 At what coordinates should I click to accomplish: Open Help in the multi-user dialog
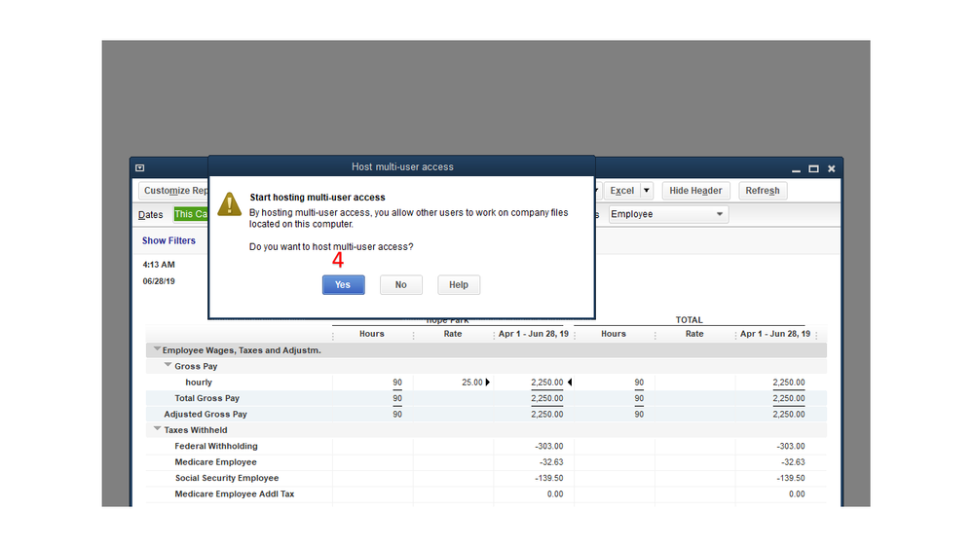tap(459, 284)
